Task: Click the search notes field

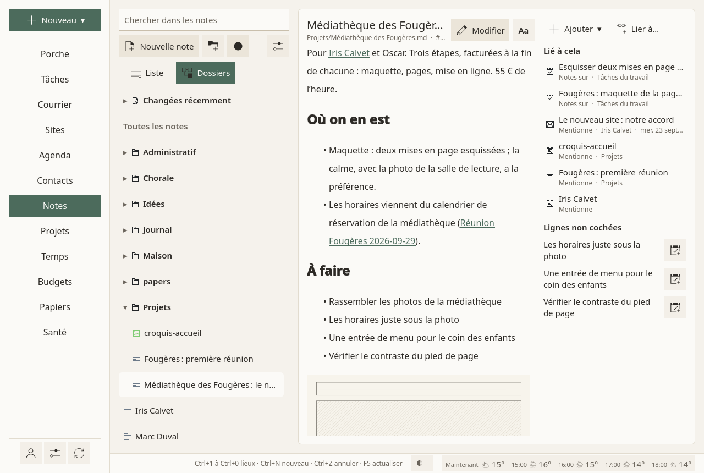Action: (204, 20)
